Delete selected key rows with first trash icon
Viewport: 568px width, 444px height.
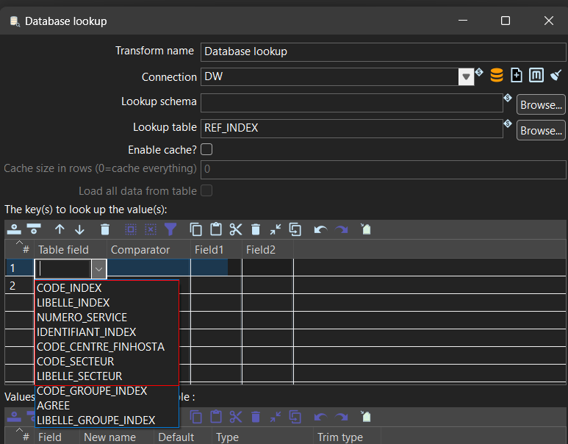(x=105, y=229)
